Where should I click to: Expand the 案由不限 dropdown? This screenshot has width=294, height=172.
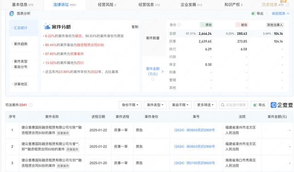point(180,105)
